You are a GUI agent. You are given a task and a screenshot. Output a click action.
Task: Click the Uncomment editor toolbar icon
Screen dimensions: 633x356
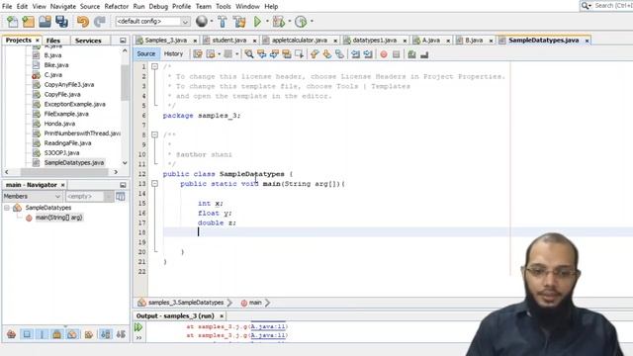pyautogui.click(x=424, y=54)
